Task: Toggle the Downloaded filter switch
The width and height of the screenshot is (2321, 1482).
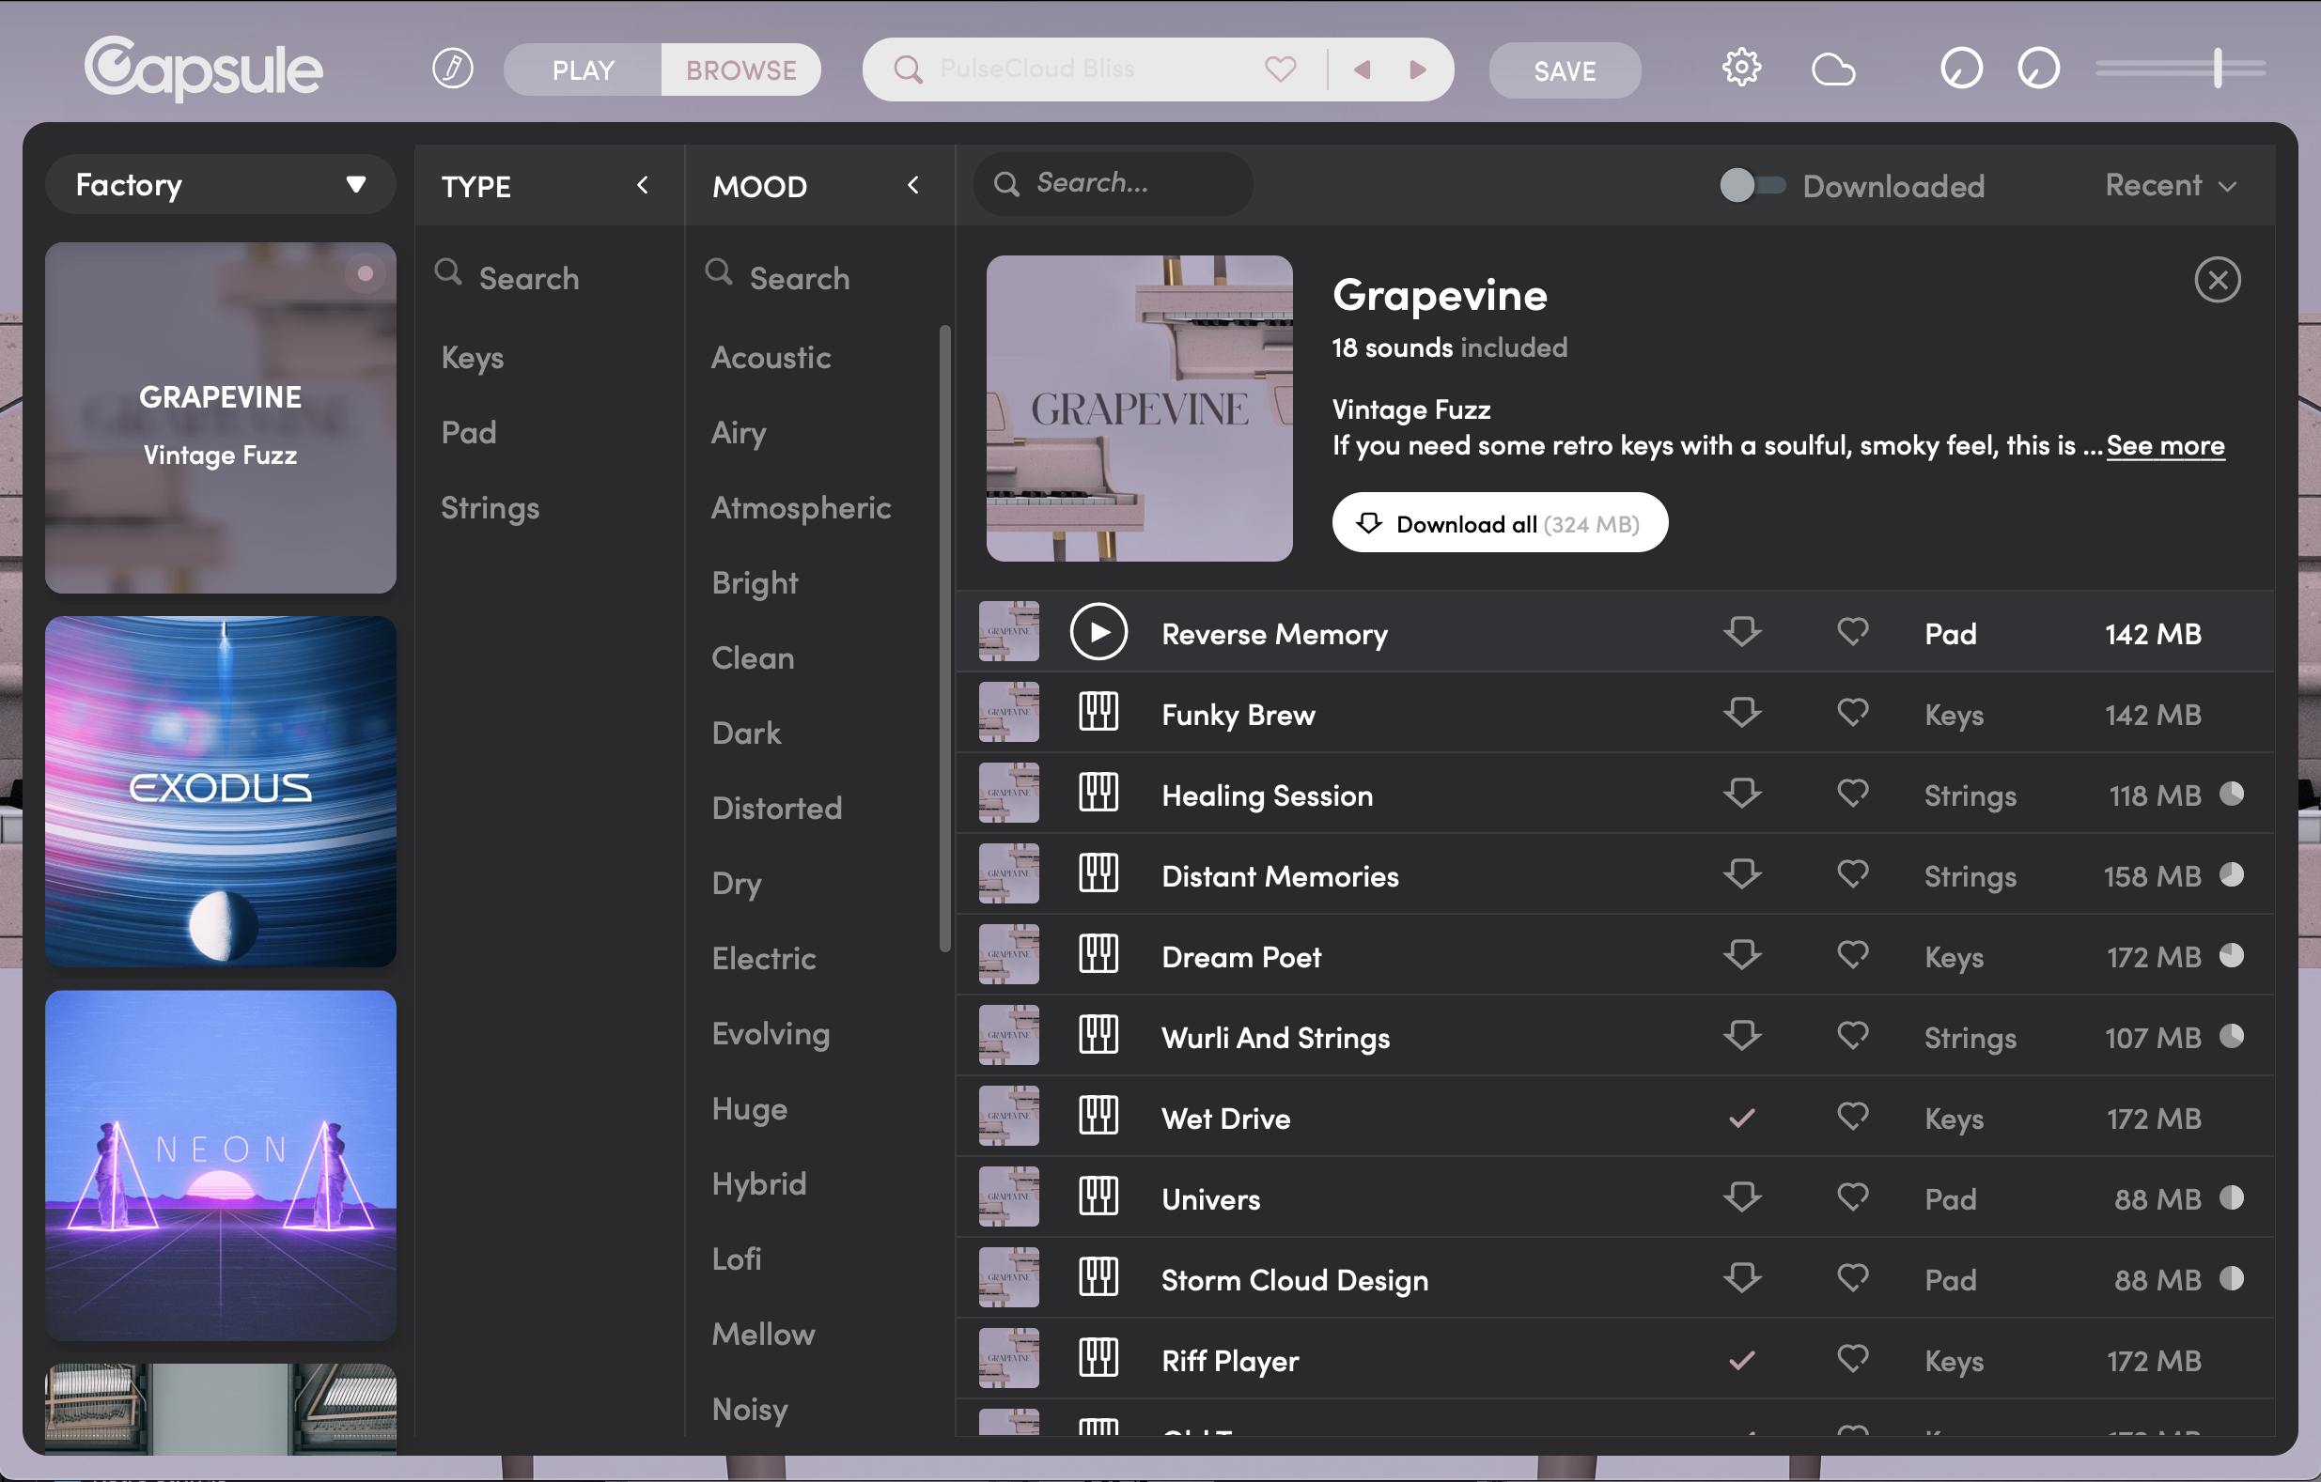Action: 1752,185
